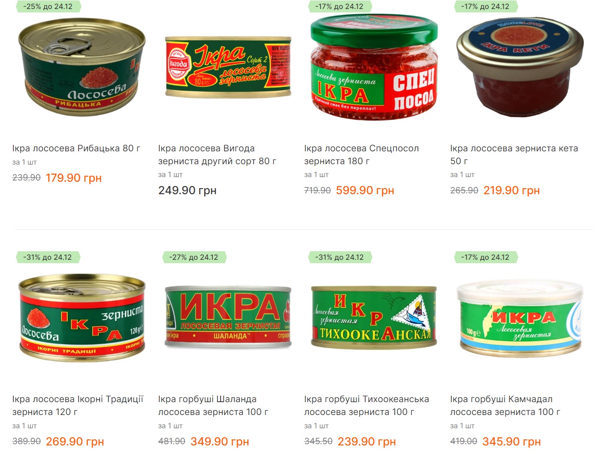
Task: Open the Ікра кети jar product image
Action: 520,67
